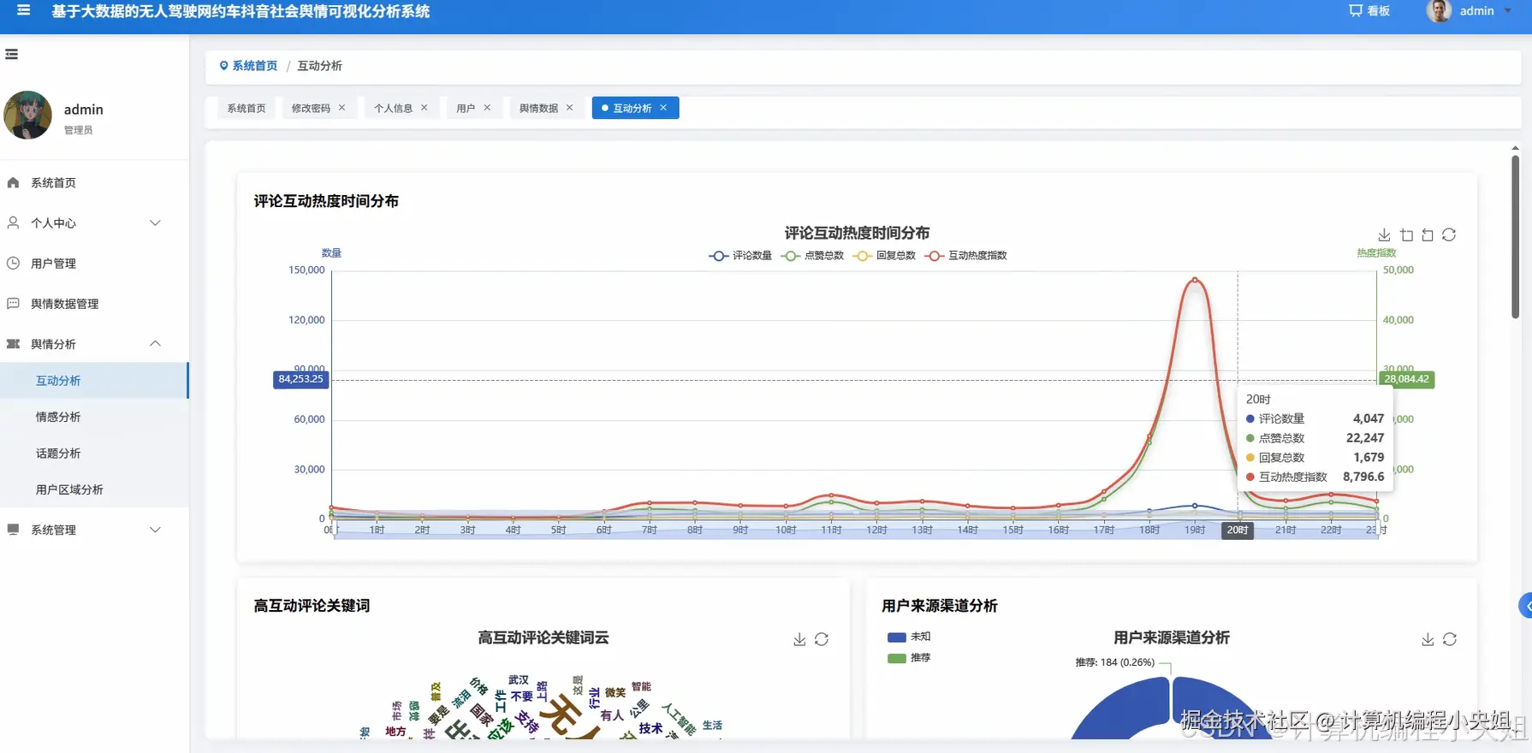Restore the time distribution chart
Image resolution: width=1532 pixels, height=753 pixels.
[x=1449, y=234]
